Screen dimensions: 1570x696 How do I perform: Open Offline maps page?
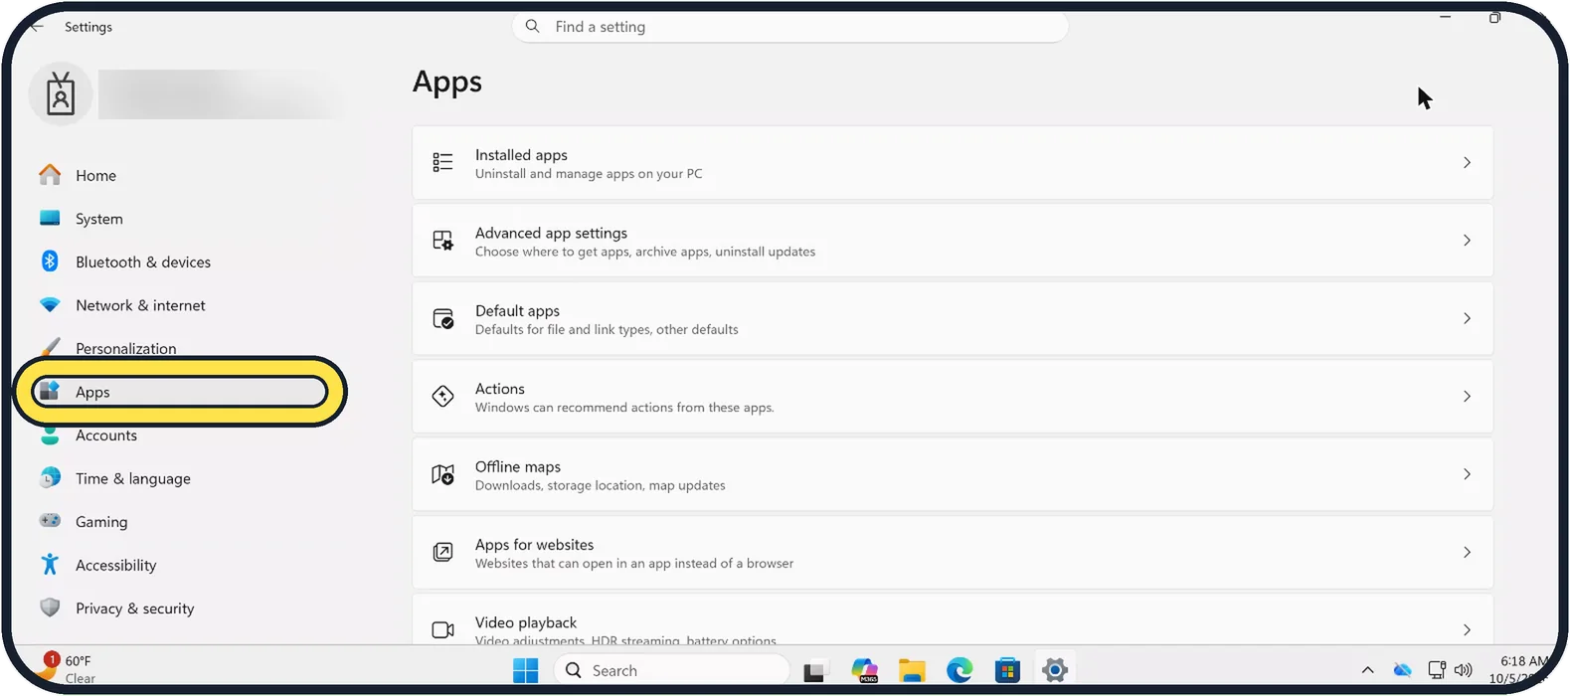[x=953, y=474]
